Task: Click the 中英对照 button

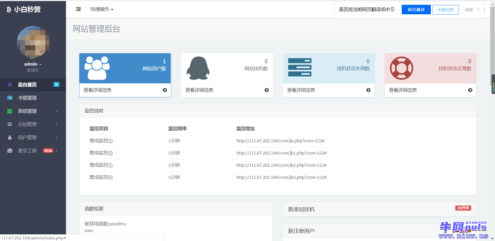Action: 445,10
